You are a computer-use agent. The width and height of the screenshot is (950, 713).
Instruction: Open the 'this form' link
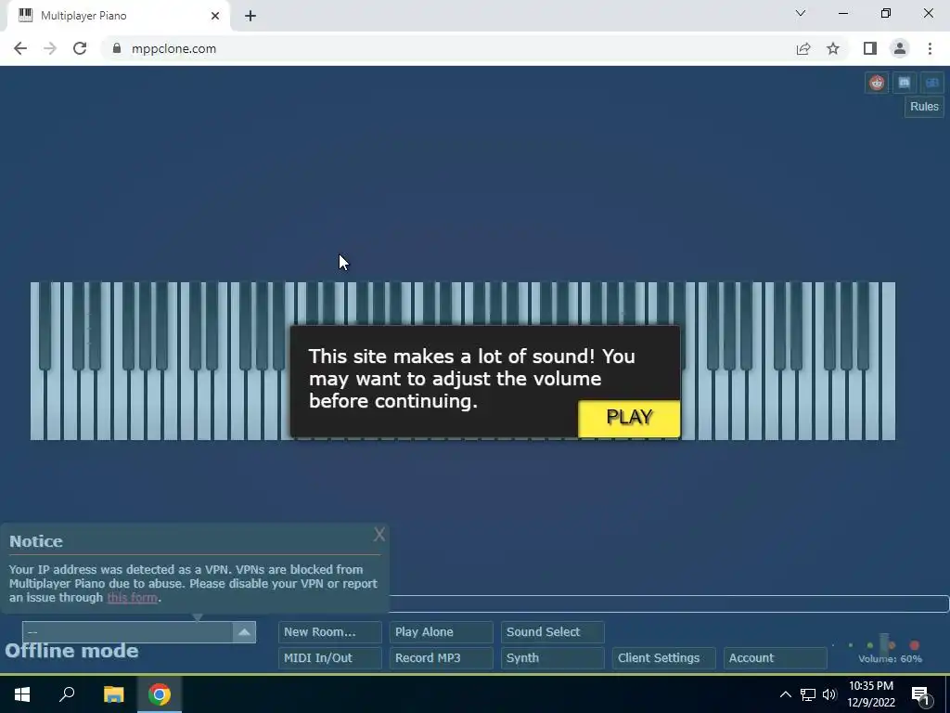[132, 598]
